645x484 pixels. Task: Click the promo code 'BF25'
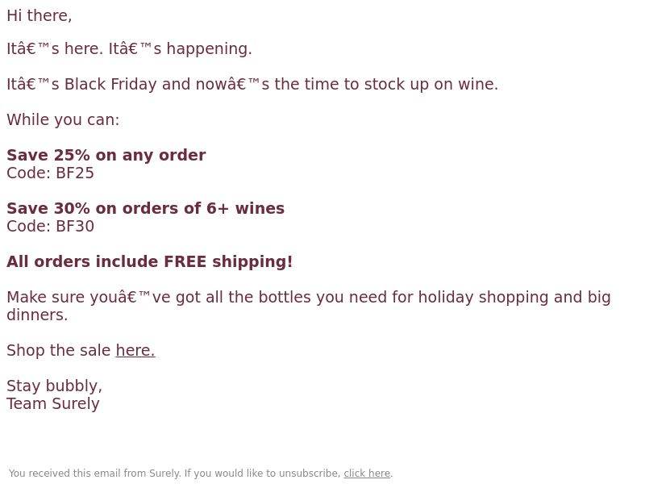[75, 173]
